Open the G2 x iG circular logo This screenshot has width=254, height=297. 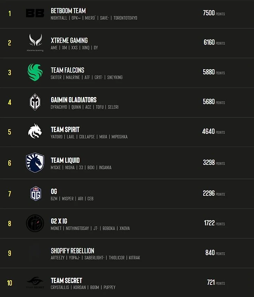(x=35, y=223)
